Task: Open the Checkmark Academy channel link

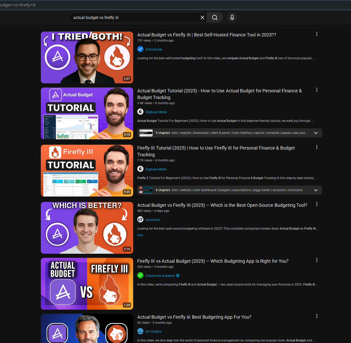Action: 160,276
